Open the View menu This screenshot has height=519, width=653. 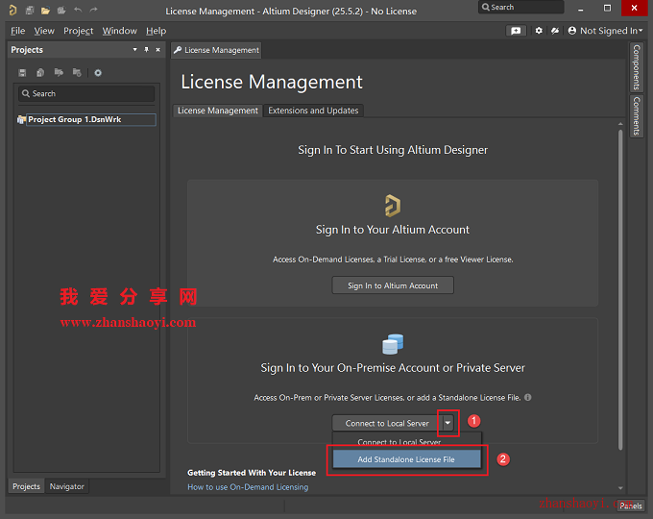(x=44, y=31)
